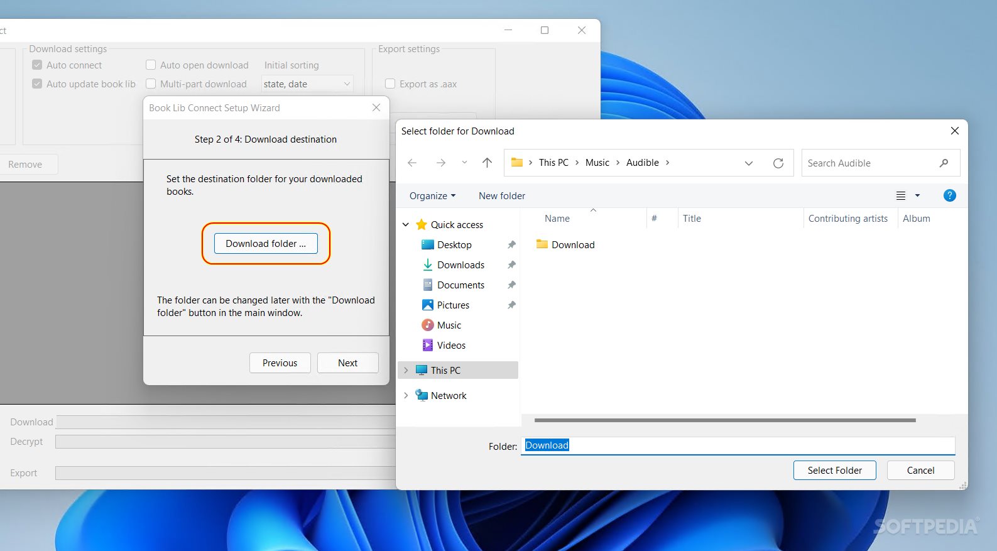Screen dimensions: 997x551
Task: Search Audible input field
Action: pyautogui.click(x=881, y=163)
